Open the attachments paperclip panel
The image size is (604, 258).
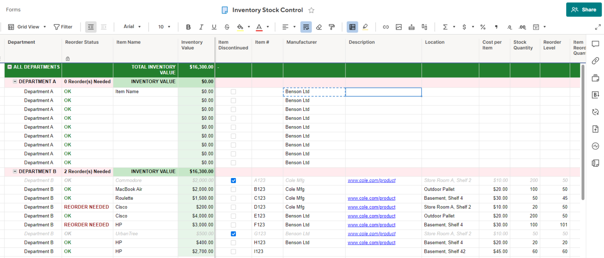[596, 61]
